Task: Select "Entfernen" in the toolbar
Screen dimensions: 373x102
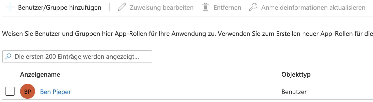Action: pos(227,7)
